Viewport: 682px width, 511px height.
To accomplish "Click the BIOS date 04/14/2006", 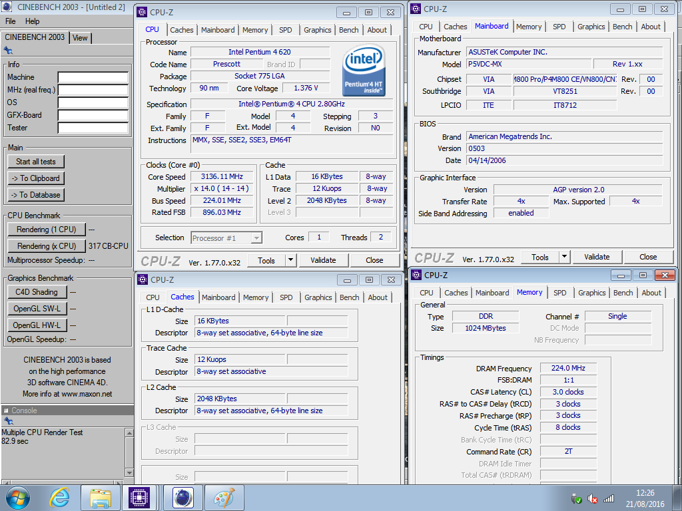I will tap(564, 160).
